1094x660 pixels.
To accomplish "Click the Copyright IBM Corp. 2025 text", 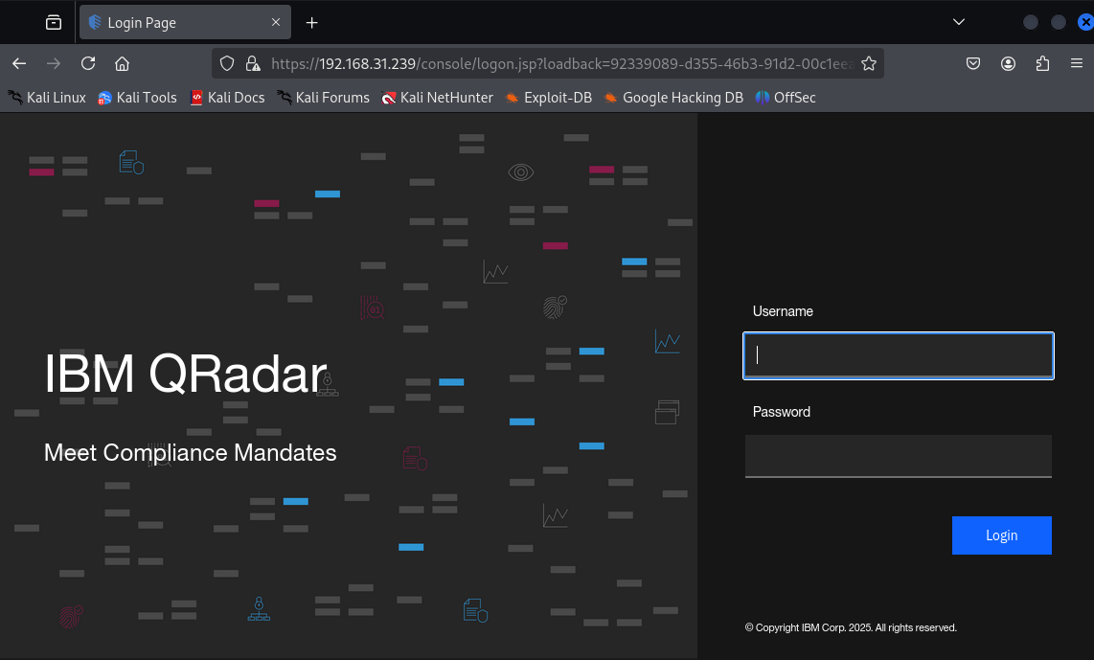I will [851, 627].
